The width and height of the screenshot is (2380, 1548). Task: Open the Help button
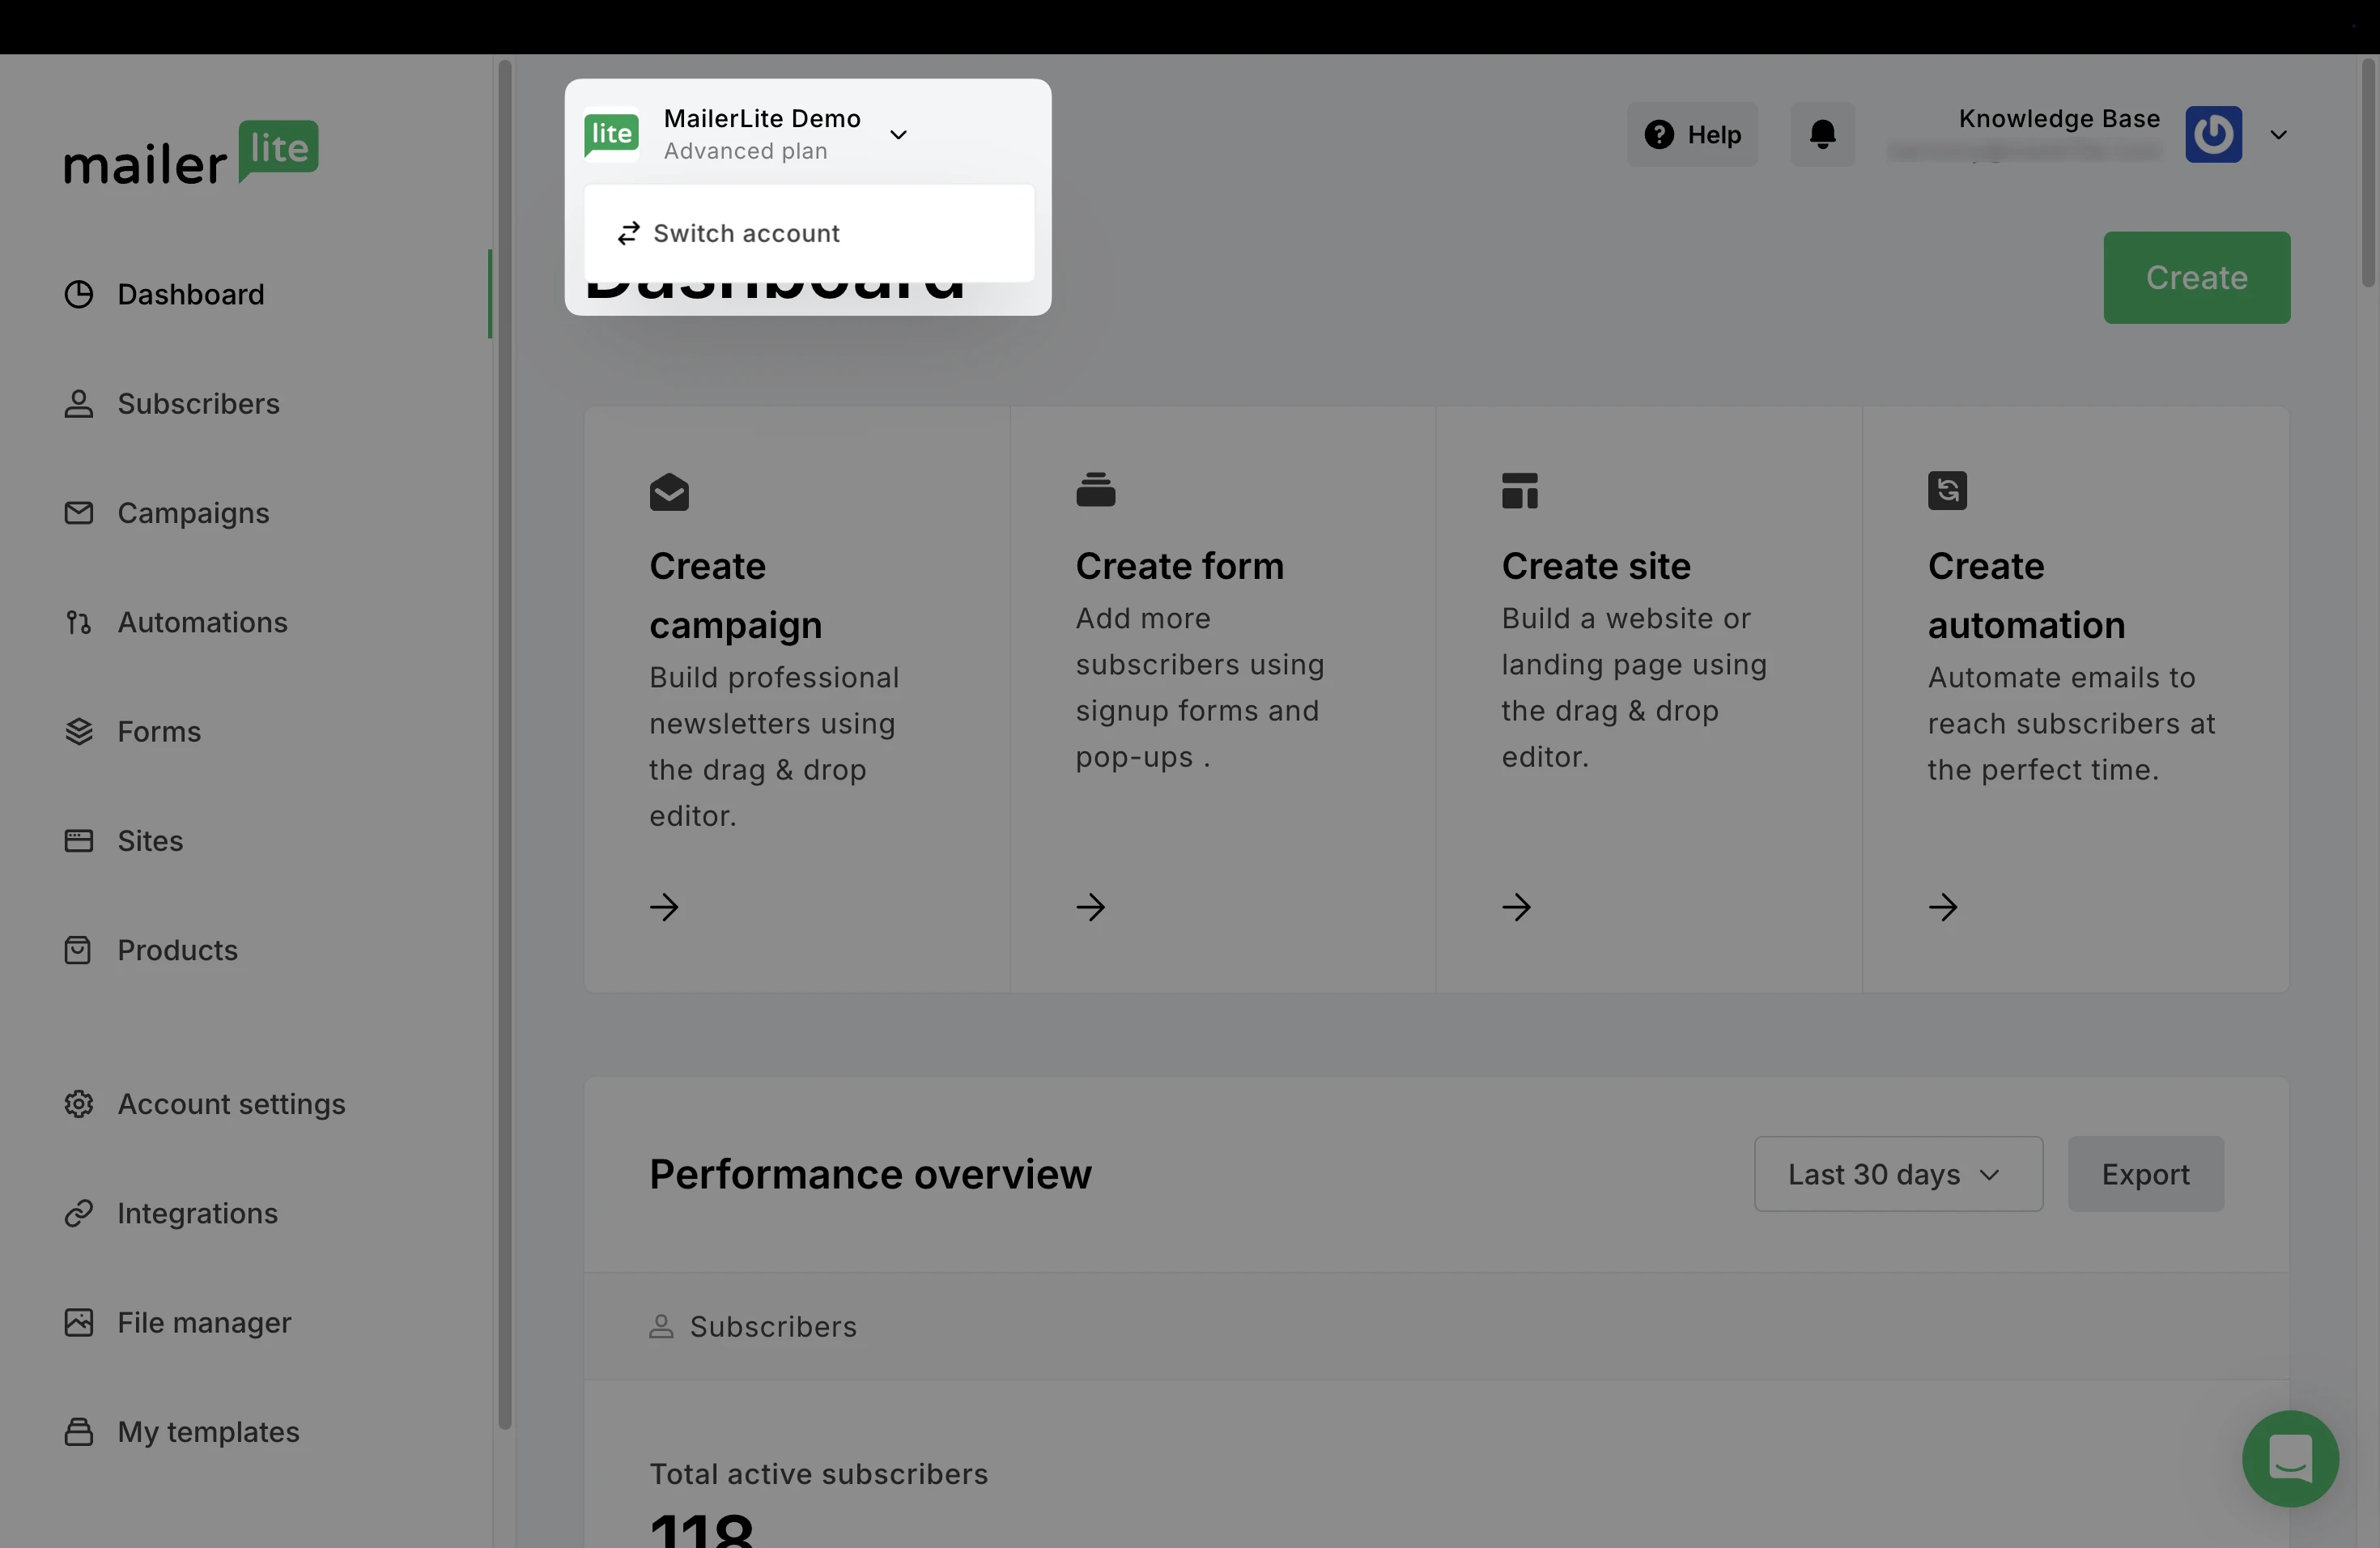[1692, 134]
